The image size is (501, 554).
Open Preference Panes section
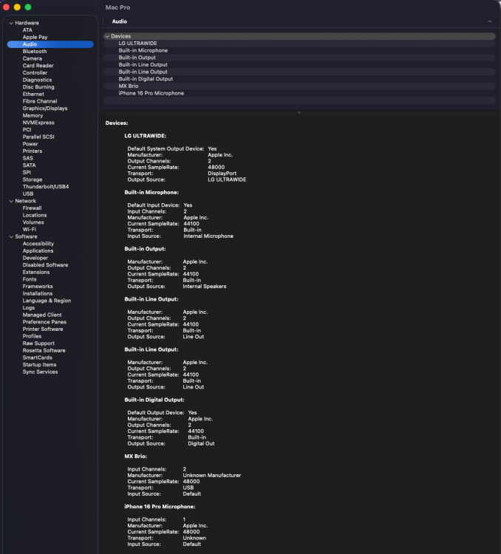point(44,322)
